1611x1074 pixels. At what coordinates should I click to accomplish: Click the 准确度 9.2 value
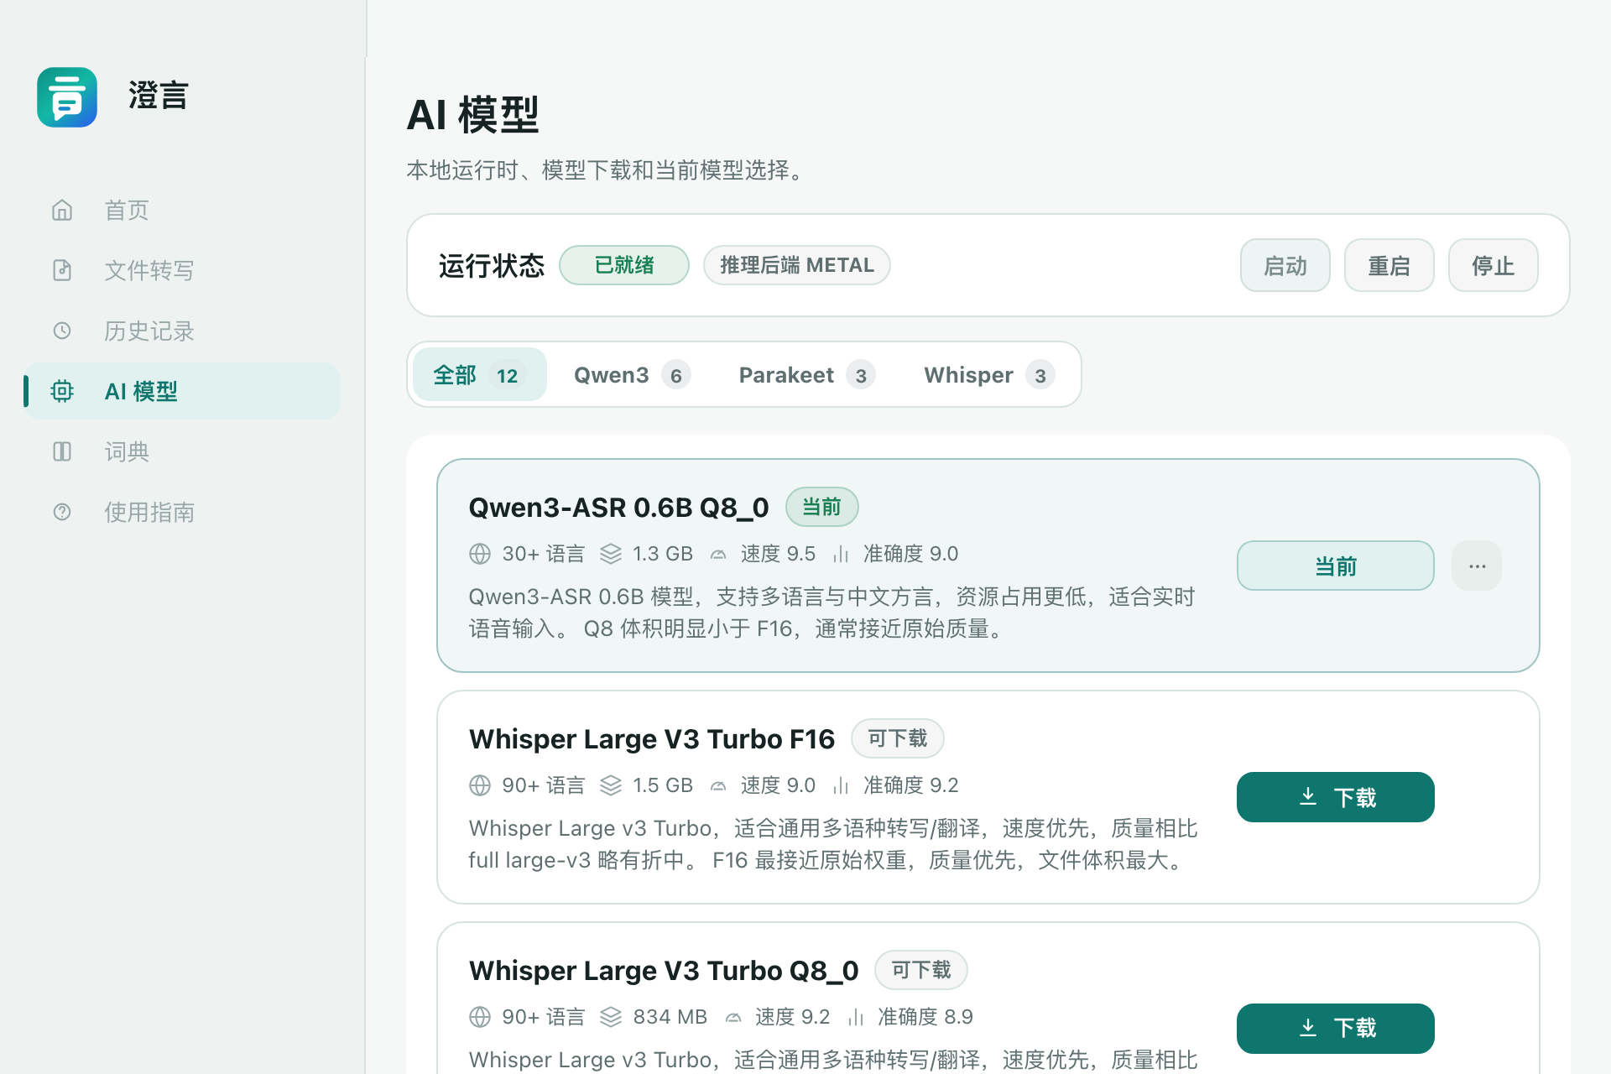911,785
